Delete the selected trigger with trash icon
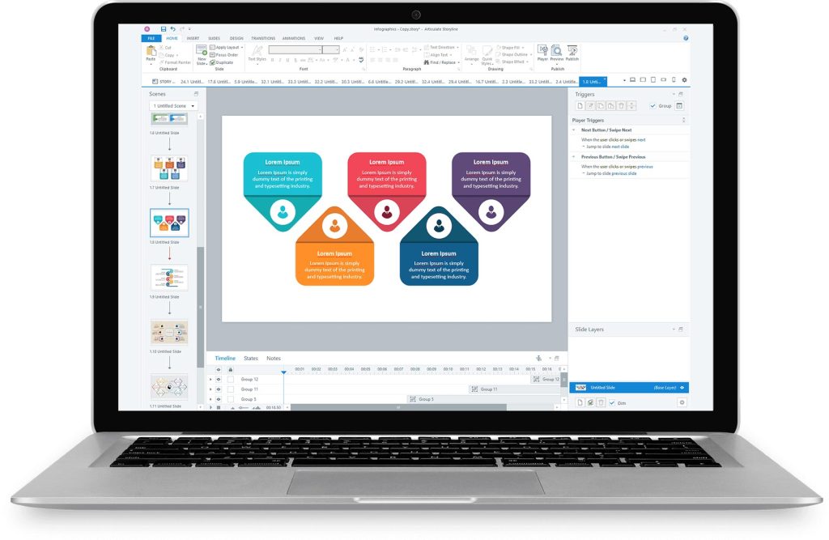The image size is (829, 540). (621, 106)
